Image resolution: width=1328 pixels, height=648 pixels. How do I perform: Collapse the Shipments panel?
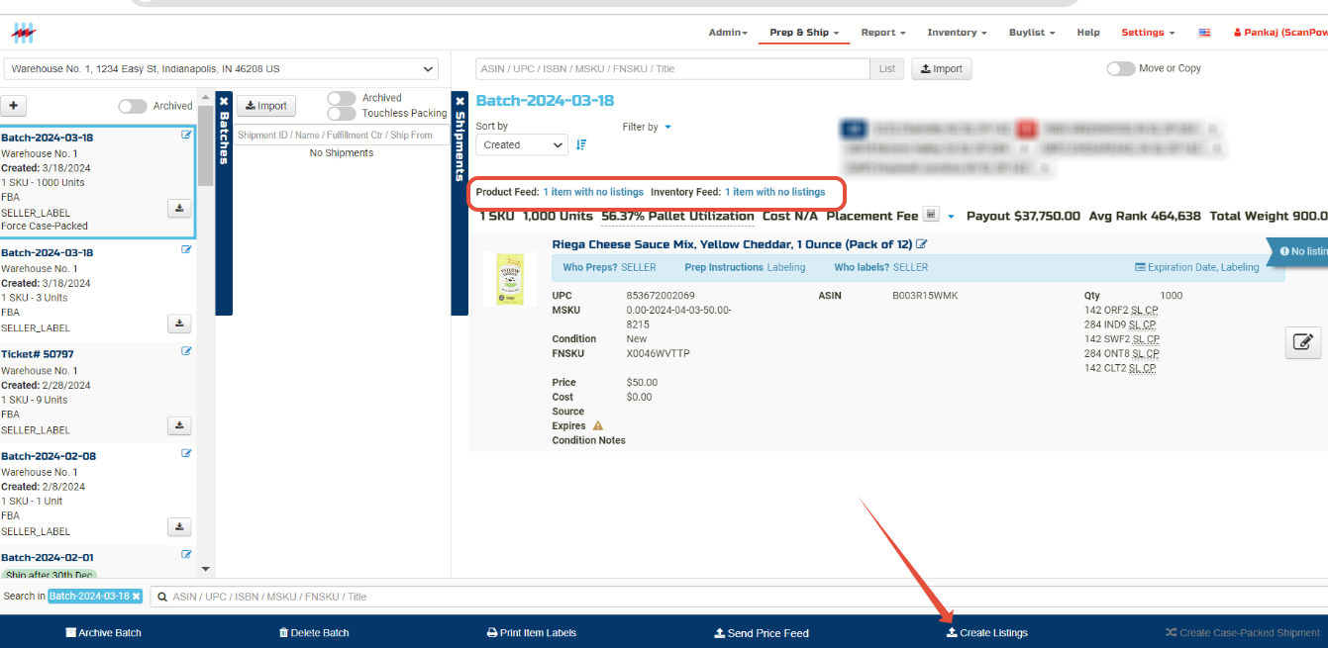[x=460, y=101]
